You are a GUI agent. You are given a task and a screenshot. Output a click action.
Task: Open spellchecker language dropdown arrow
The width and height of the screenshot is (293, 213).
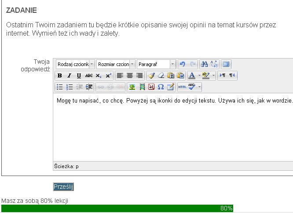[x=199, y=87]
